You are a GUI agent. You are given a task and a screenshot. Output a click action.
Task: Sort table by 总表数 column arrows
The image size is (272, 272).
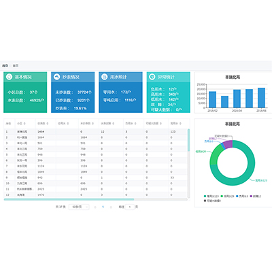coord(48,124)
